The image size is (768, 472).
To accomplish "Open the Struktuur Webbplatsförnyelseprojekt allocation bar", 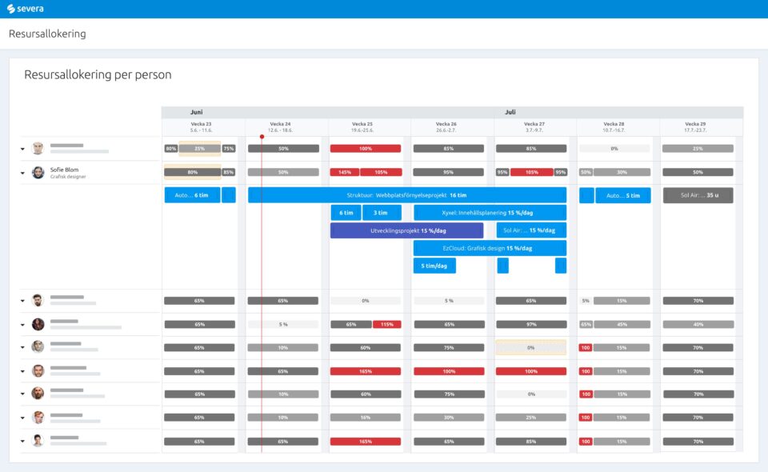I will (406, 195).
